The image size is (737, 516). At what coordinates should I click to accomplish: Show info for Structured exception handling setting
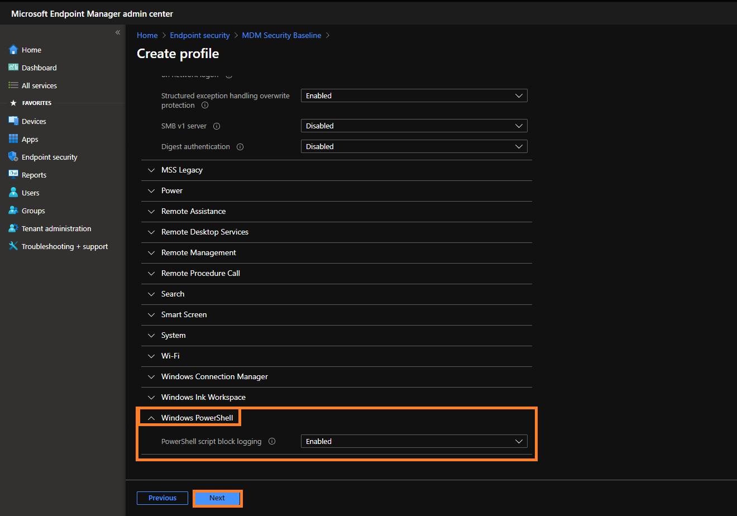pyautogui.click(x=205, y=105)
